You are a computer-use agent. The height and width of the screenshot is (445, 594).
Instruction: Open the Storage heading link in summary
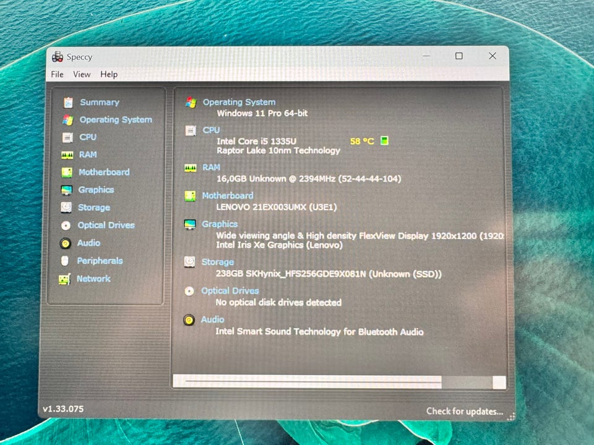[x=218, y=262]
